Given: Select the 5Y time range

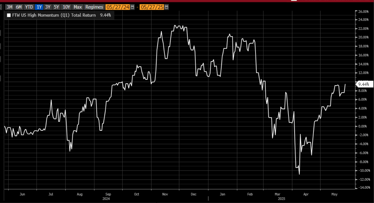Looking at the screenshot, I should tap(56, 7).
